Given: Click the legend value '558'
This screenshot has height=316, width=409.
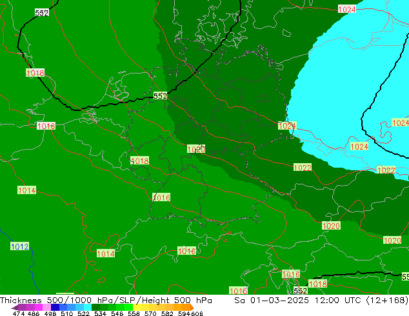Looking at the screenshot, I should [134, 313].
